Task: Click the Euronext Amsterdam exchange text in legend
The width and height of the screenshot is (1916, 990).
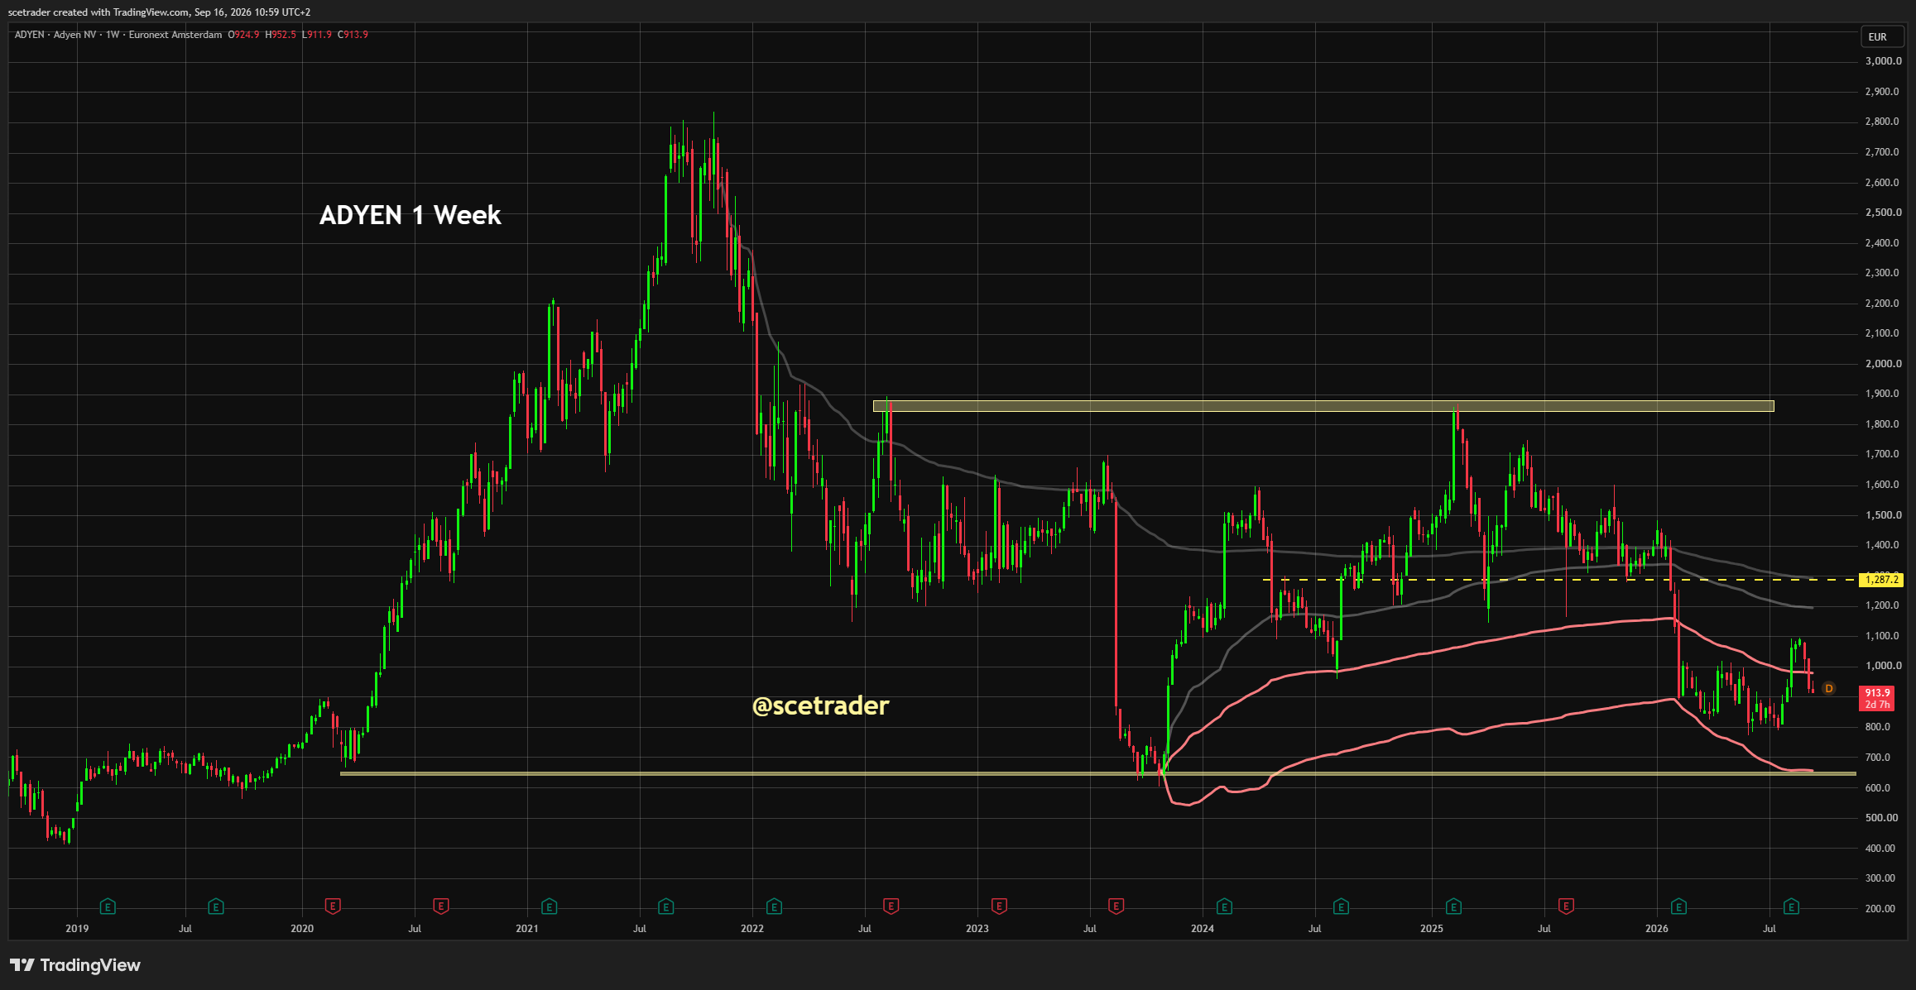Action: (175, 35)
